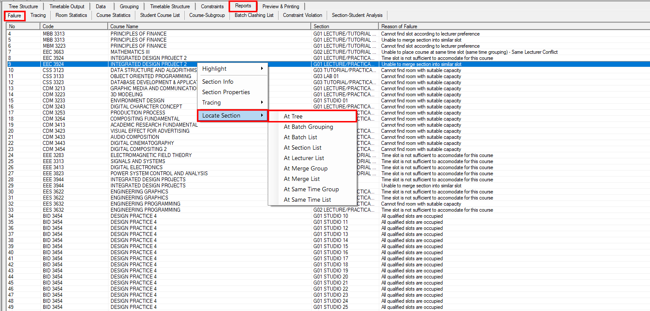This screenshot has width=650, height=311.
Task: Click section G01 STUDIO 10
Action: [x=331, y=216]
